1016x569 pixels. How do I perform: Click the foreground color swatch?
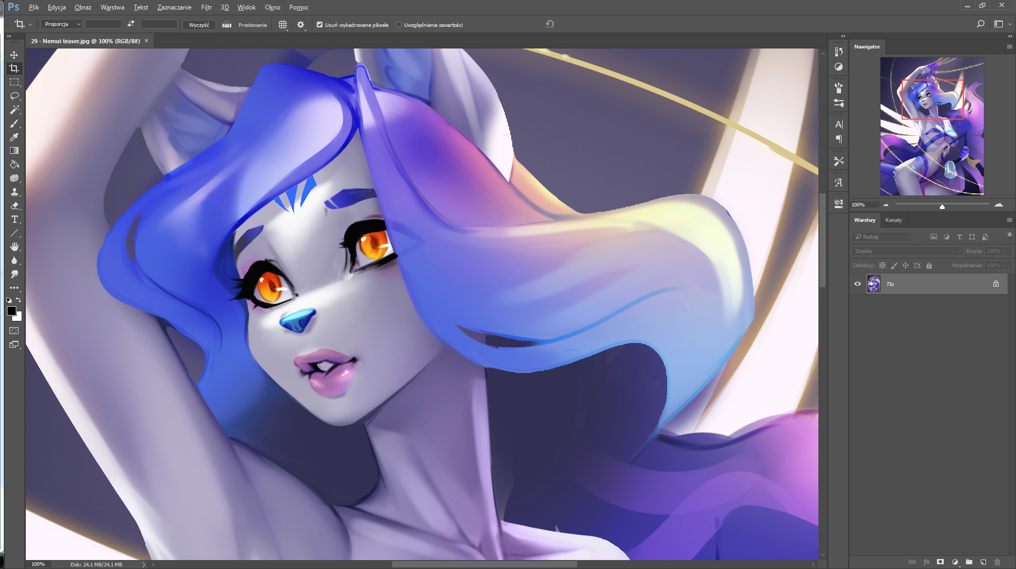pos(11,311)
